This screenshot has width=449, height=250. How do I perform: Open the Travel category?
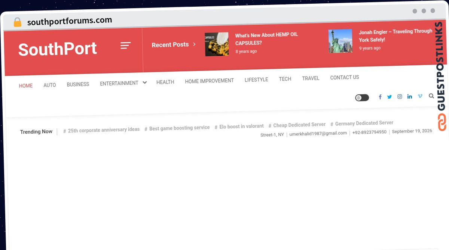(311, 78)
